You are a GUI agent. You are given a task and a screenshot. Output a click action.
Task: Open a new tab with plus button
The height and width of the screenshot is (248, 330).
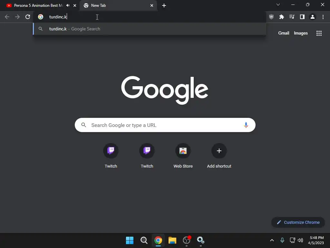pos(164,5)
